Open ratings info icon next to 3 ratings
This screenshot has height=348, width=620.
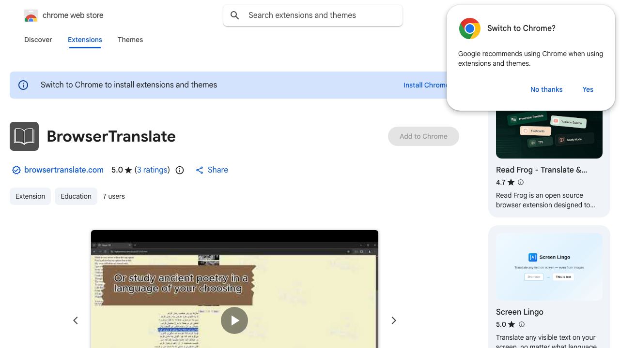tap(180, 170)
